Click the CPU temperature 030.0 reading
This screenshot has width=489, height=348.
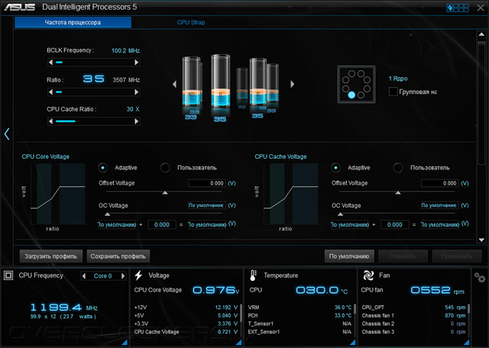pos(322,290)
